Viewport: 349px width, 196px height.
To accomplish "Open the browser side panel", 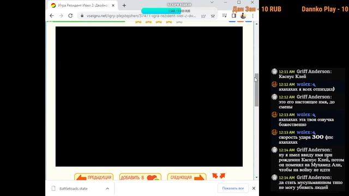I will [x=234, y=16].
